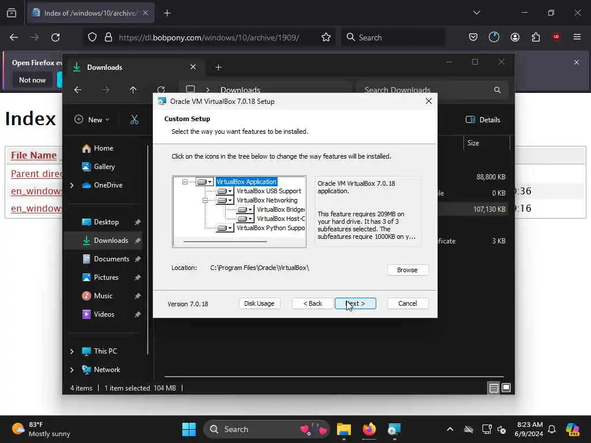This screenshot has height=443, width=591.
Task: Click the Firefox back arrow
Action: pos(14,37)
